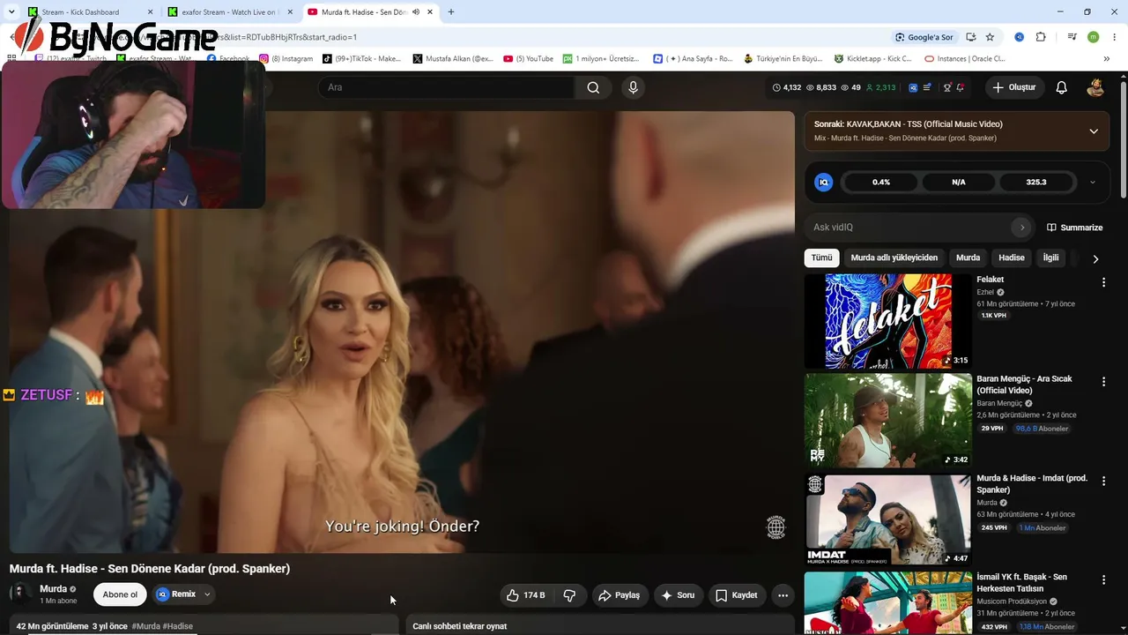Open the tab search dropdown
The height and width of the screenshot is (635, 1128).
11,12
